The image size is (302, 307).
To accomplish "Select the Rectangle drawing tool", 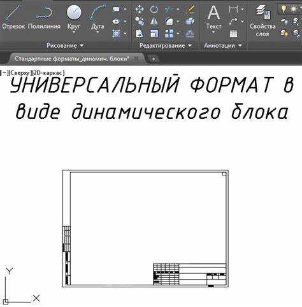I will (x=117, y=9).
